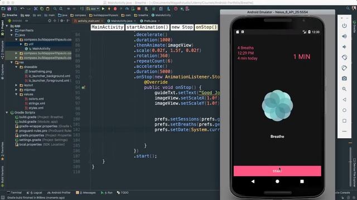Collapse the app module tree node

[7, 26]
